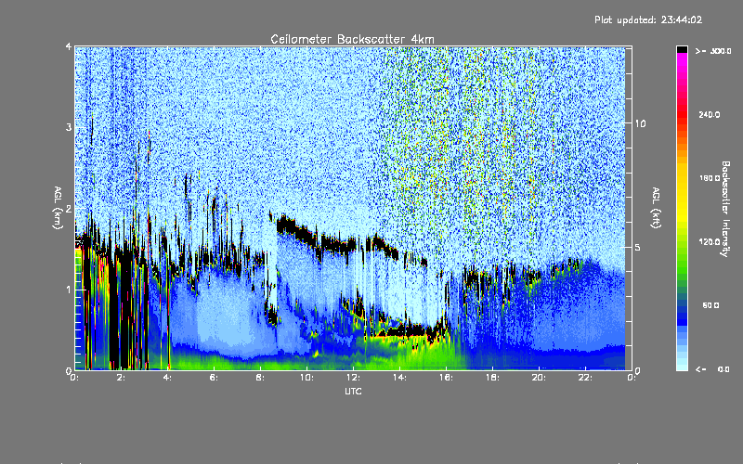Select the '14:' UTC hour tick label
743x464 pixels.
pyautogui.click(x=399, y=378)
